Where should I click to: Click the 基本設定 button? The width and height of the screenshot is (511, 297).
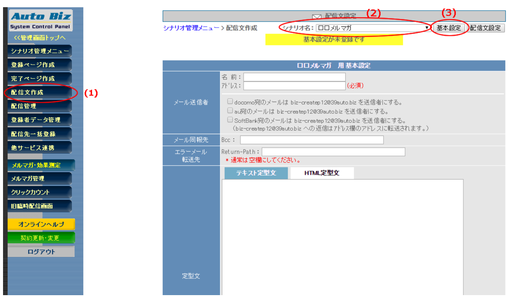pos(449,28)
